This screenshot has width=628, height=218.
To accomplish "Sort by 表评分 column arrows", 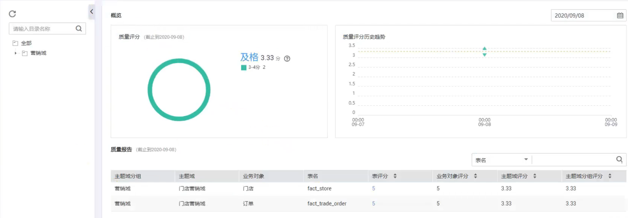I will coord(395,176).
